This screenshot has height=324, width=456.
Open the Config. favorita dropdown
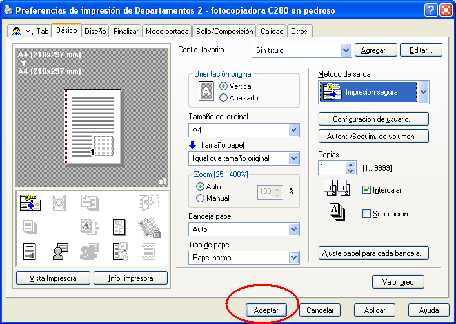pos(346,50)
